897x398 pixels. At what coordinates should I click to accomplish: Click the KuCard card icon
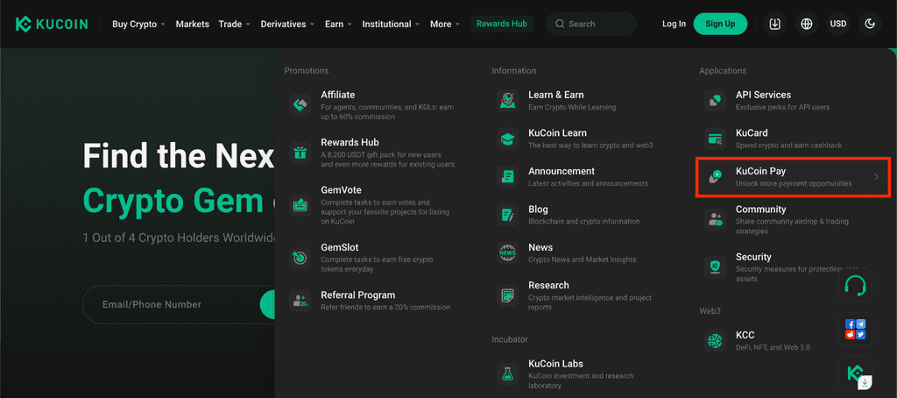pyautogui.click(x=715, y=139)
